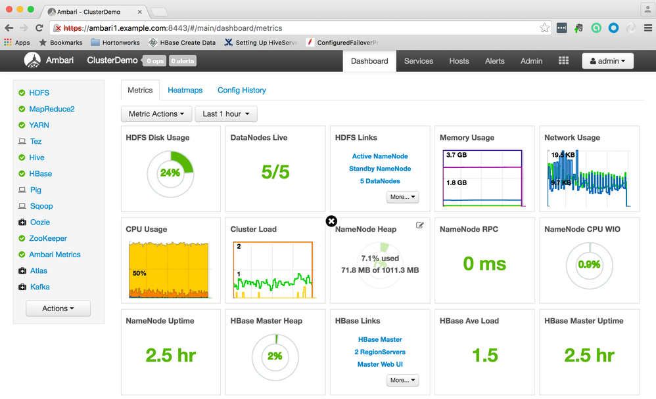Viewport: 656px width, 399px height.
Task: Click the green Grammarly extension icon
Action: pos(596,28)
